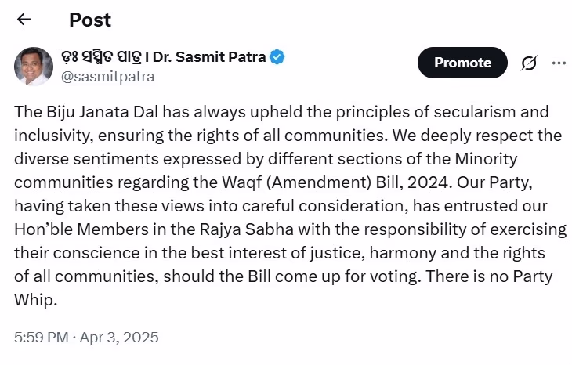This screenshot has width=572, height=365.
Task: Click the blue verified badge
Action: click(x=277, y=57)
